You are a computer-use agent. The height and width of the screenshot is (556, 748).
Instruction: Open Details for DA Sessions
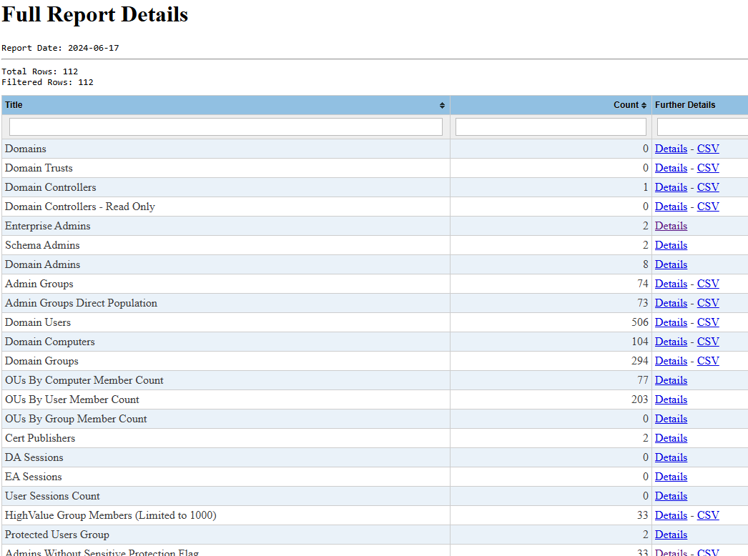pyautogui.click(x=671, y=457)
